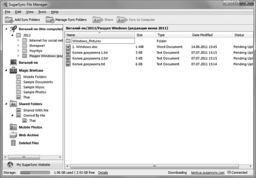Sort by the Size column header
This screenshot has width=256, height=178.
[x=145, y=35]
